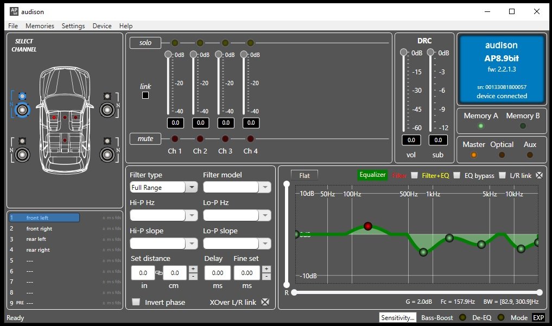This screenshot has width=552, height=326.
Task: Open the Settings menu
Action: (x=73, y=26)
